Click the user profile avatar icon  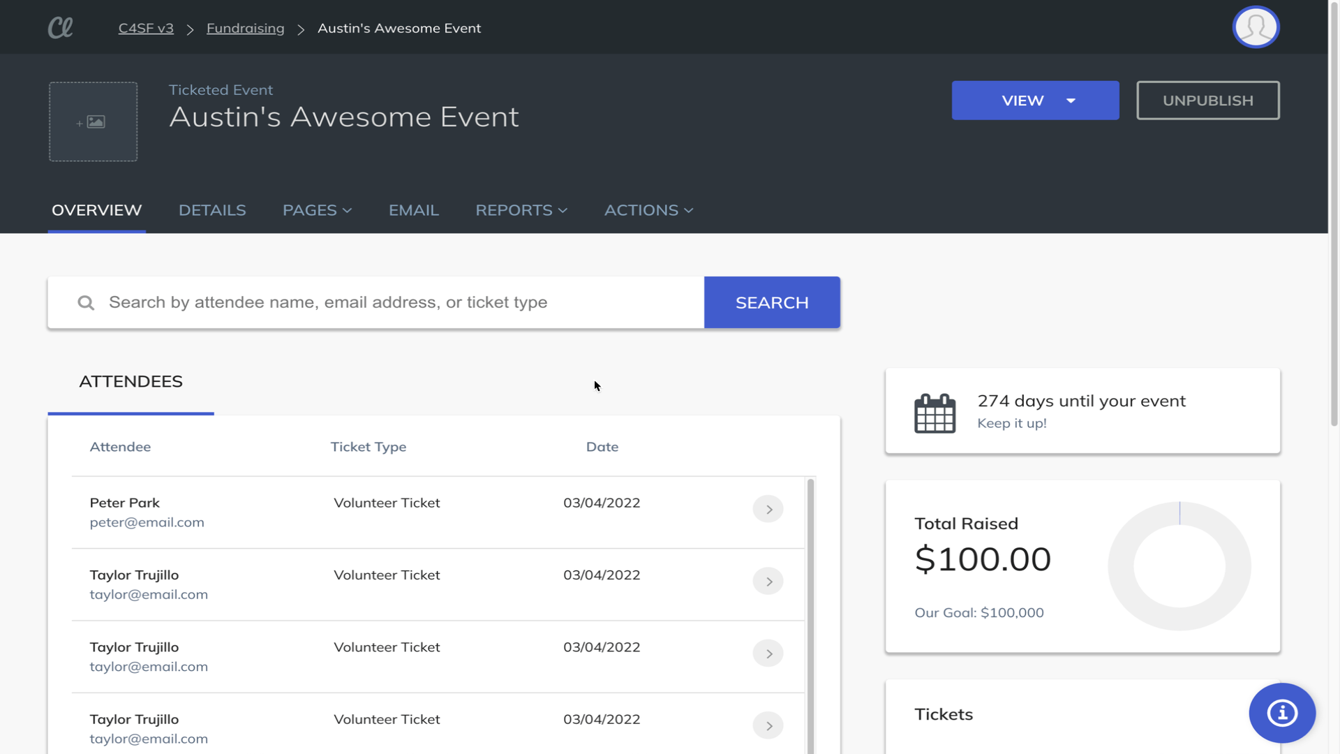1256,27
